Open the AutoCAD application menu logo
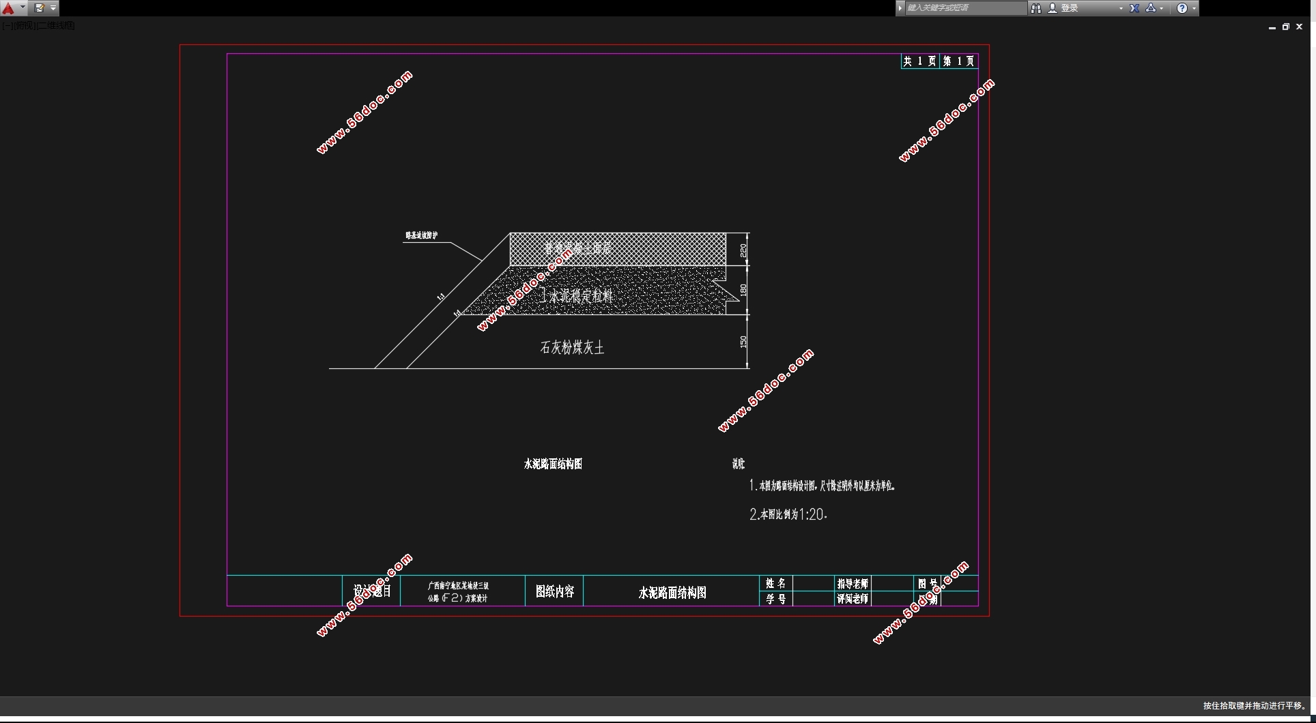Image resolution: width=1316 pixels, height=723 pixels. point(9,8)
